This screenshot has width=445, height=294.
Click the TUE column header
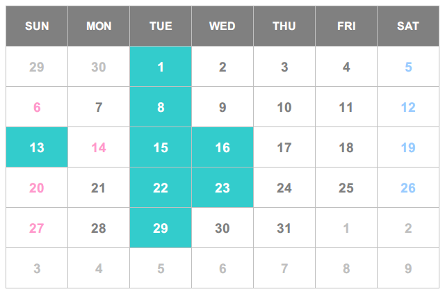coord(161,26)
